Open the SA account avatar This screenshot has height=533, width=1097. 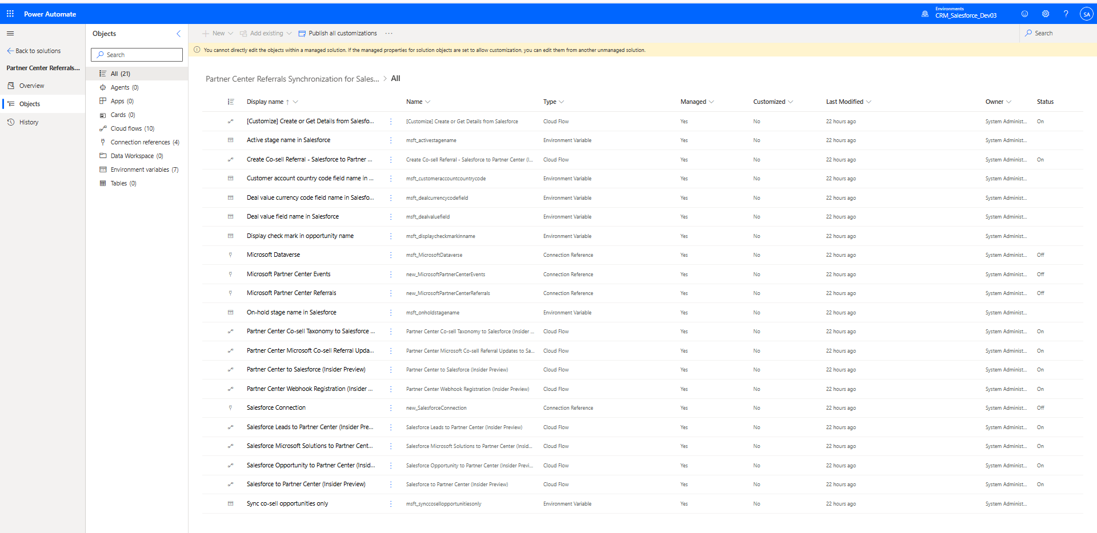pyautogui.click(x=1086, y=14)
